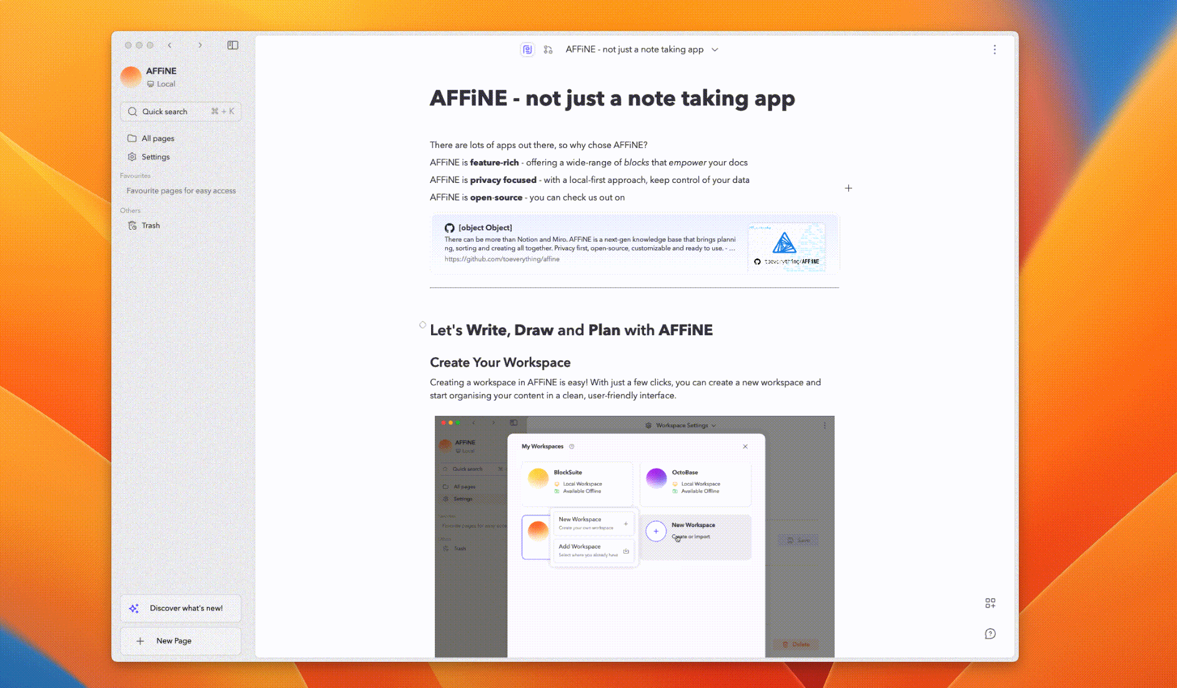Open the help question mark icon
Image resolution: width=1177 pixels, height=688 pixels.
990,634
